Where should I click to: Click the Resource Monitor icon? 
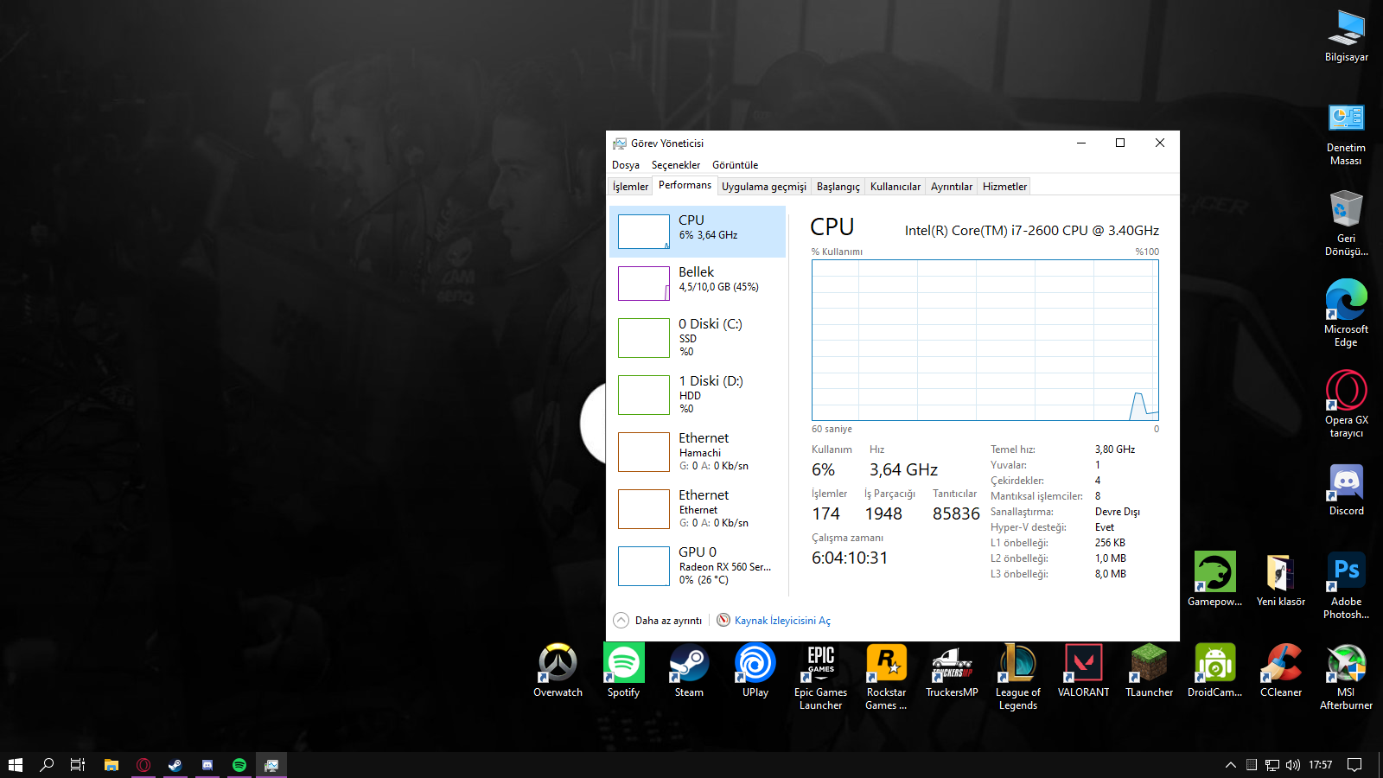click(723, 620)
